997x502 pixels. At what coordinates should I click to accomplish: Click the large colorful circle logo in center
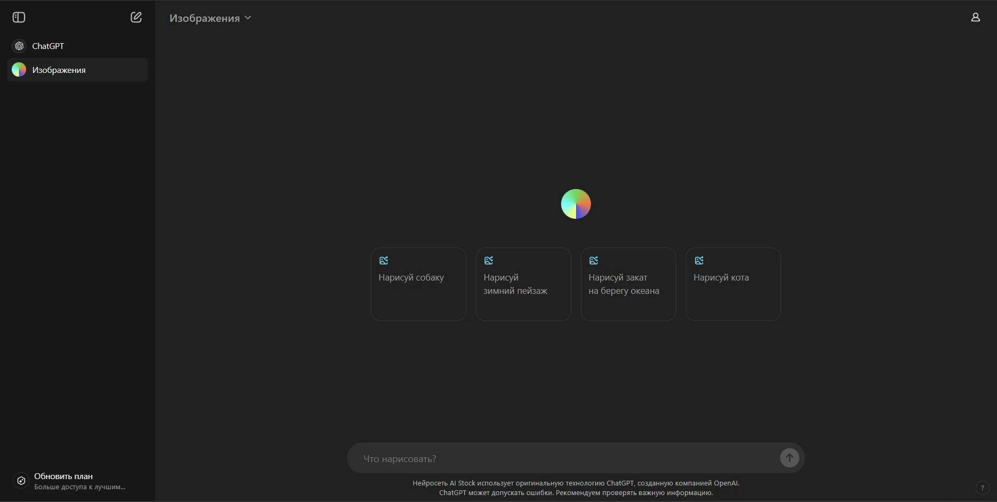click(x=576, y=204)
